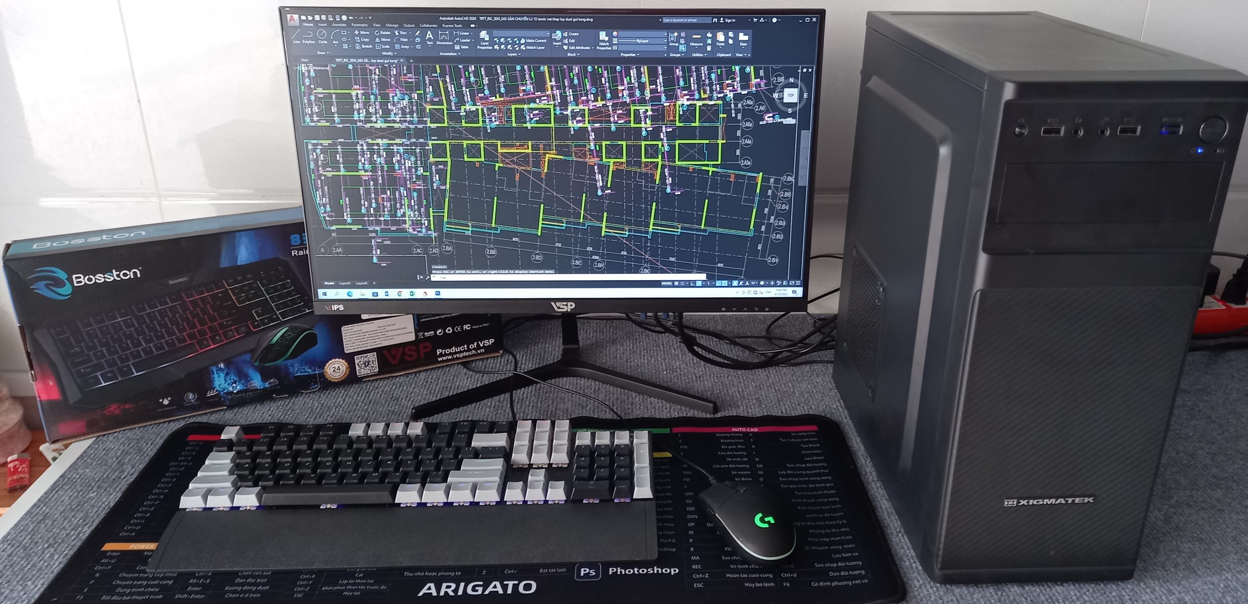Click Match Properties tool
This screenshot has height=604, width=1248.
[604, 40]
